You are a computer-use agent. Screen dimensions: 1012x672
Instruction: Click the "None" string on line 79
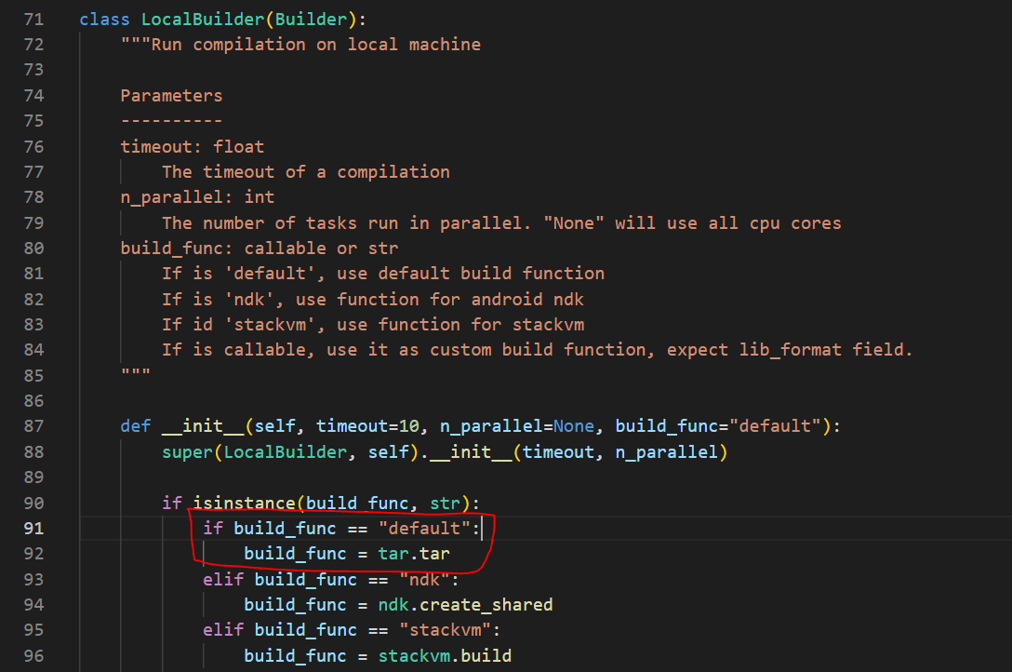(574, 222)
